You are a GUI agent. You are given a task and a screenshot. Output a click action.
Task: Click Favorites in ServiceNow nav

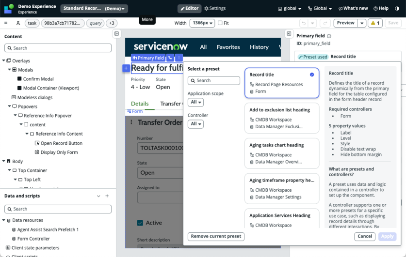228,47
